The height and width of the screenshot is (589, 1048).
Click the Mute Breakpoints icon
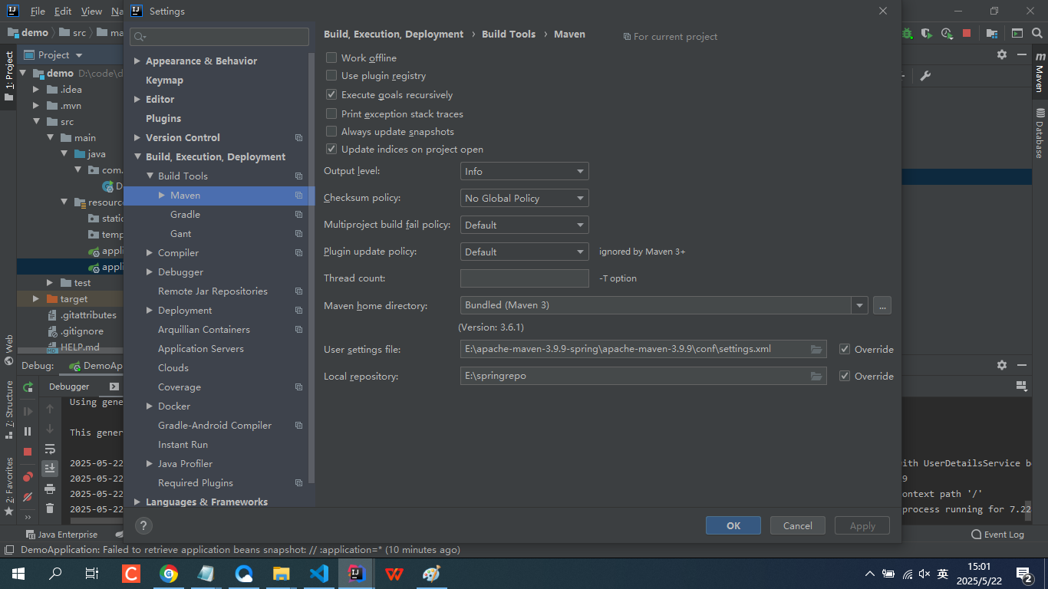coord(28,497)
